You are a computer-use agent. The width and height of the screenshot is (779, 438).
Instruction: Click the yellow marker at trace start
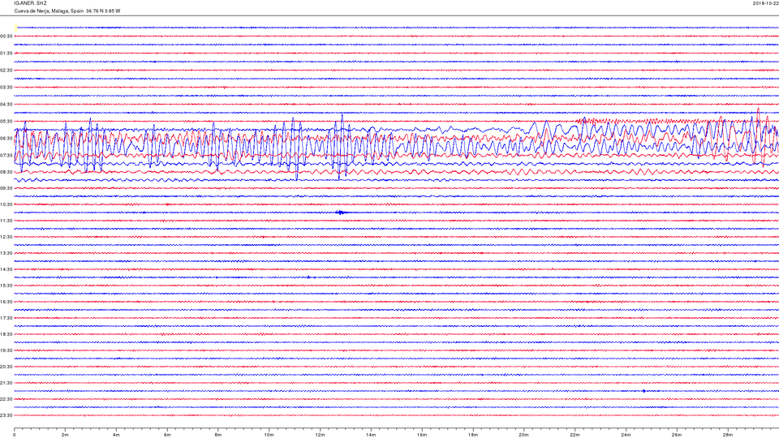[x=16, y=28]
